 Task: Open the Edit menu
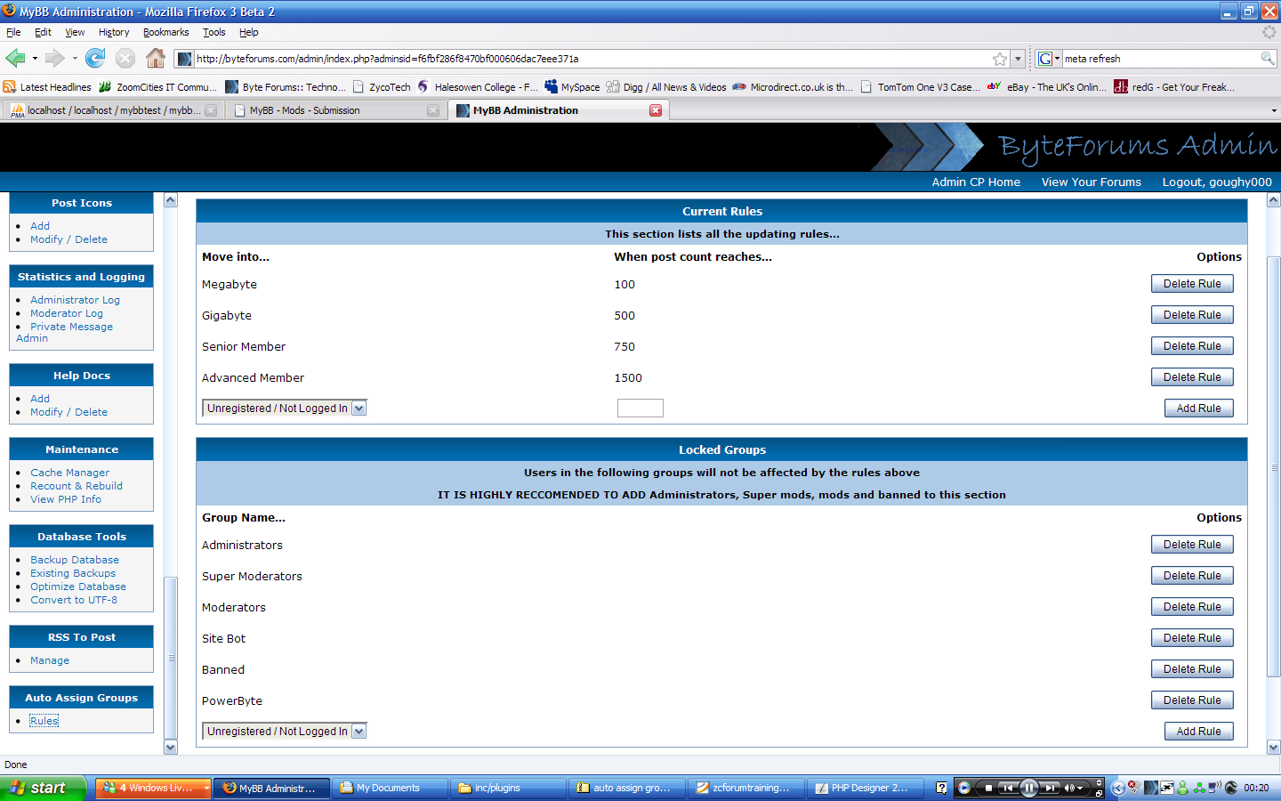[43, 32]
